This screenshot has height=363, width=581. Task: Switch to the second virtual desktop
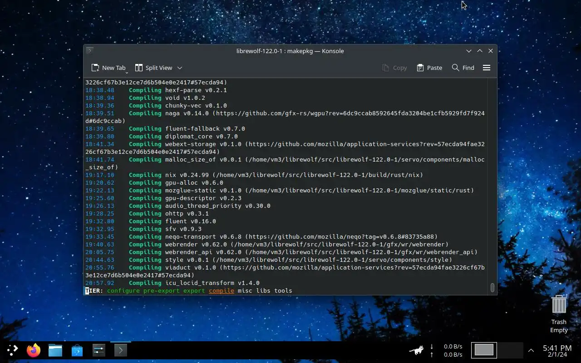coord(510,350)
